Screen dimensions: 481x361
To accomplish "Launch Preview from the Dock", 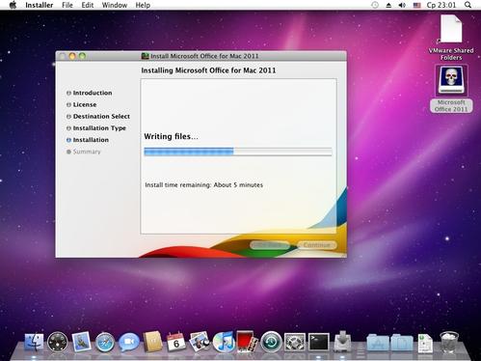I will [x=200, y=342].
